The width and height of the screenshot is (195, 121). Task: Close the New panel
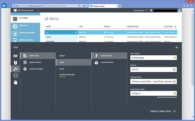(x=176, y=47)
